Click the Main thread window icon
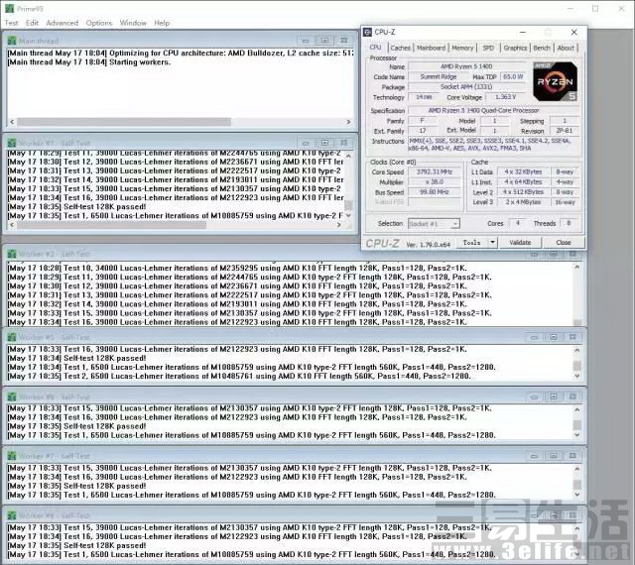Image resolution: width=635 pixels, height=565 pixels. point(12,41)
